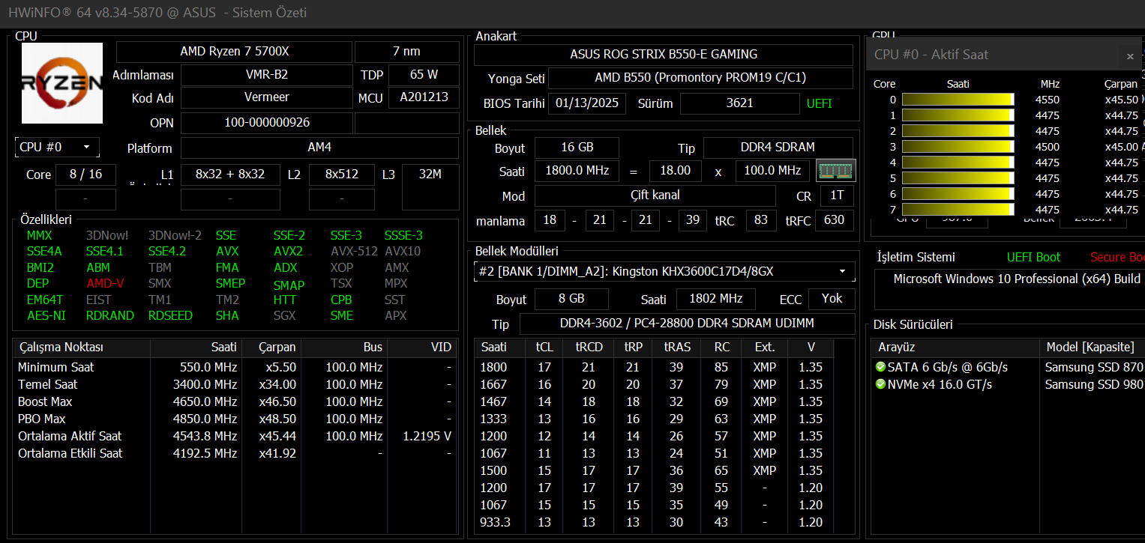Click the ECC value Yok
Viewport: 1145px width, 543px height.
pyautogui.click(x=832, y=299)
